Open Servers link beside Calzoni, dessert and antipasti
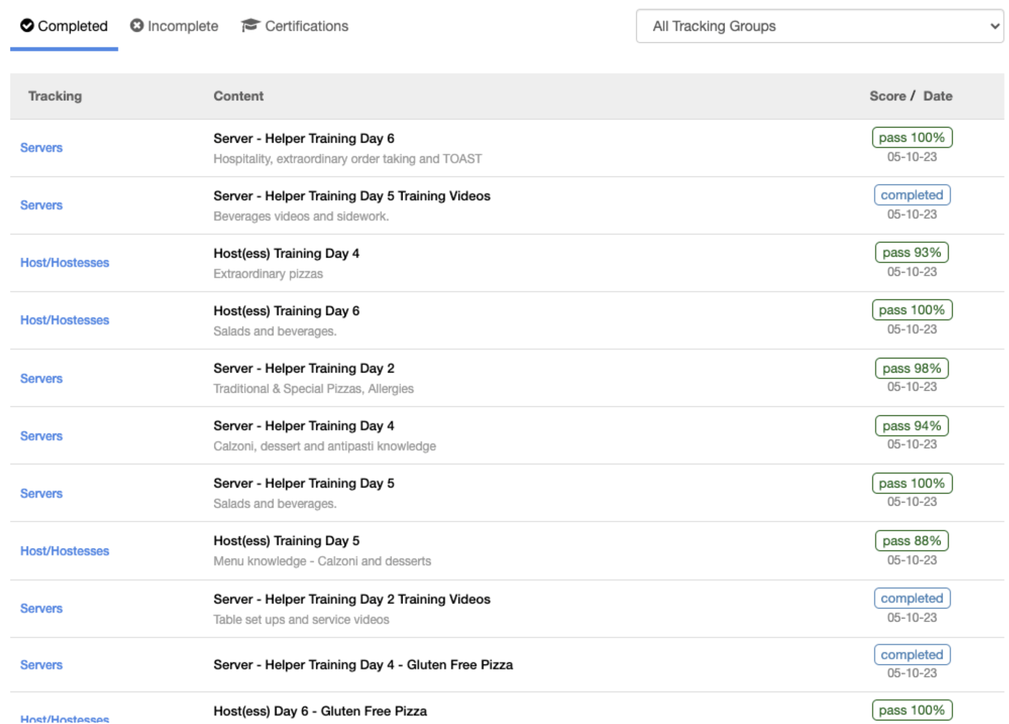Viewport: 1009px width, 724px height. click(41, 436)
